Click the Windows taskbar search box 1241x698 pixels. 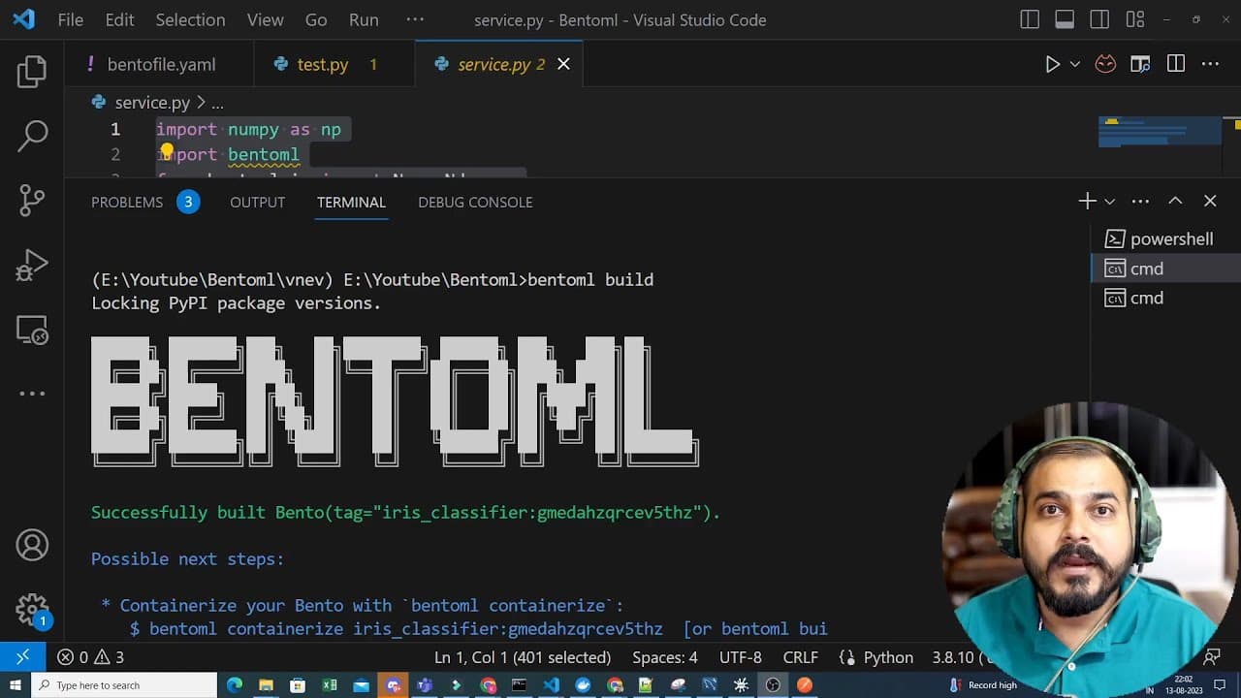tap(124, 684)
